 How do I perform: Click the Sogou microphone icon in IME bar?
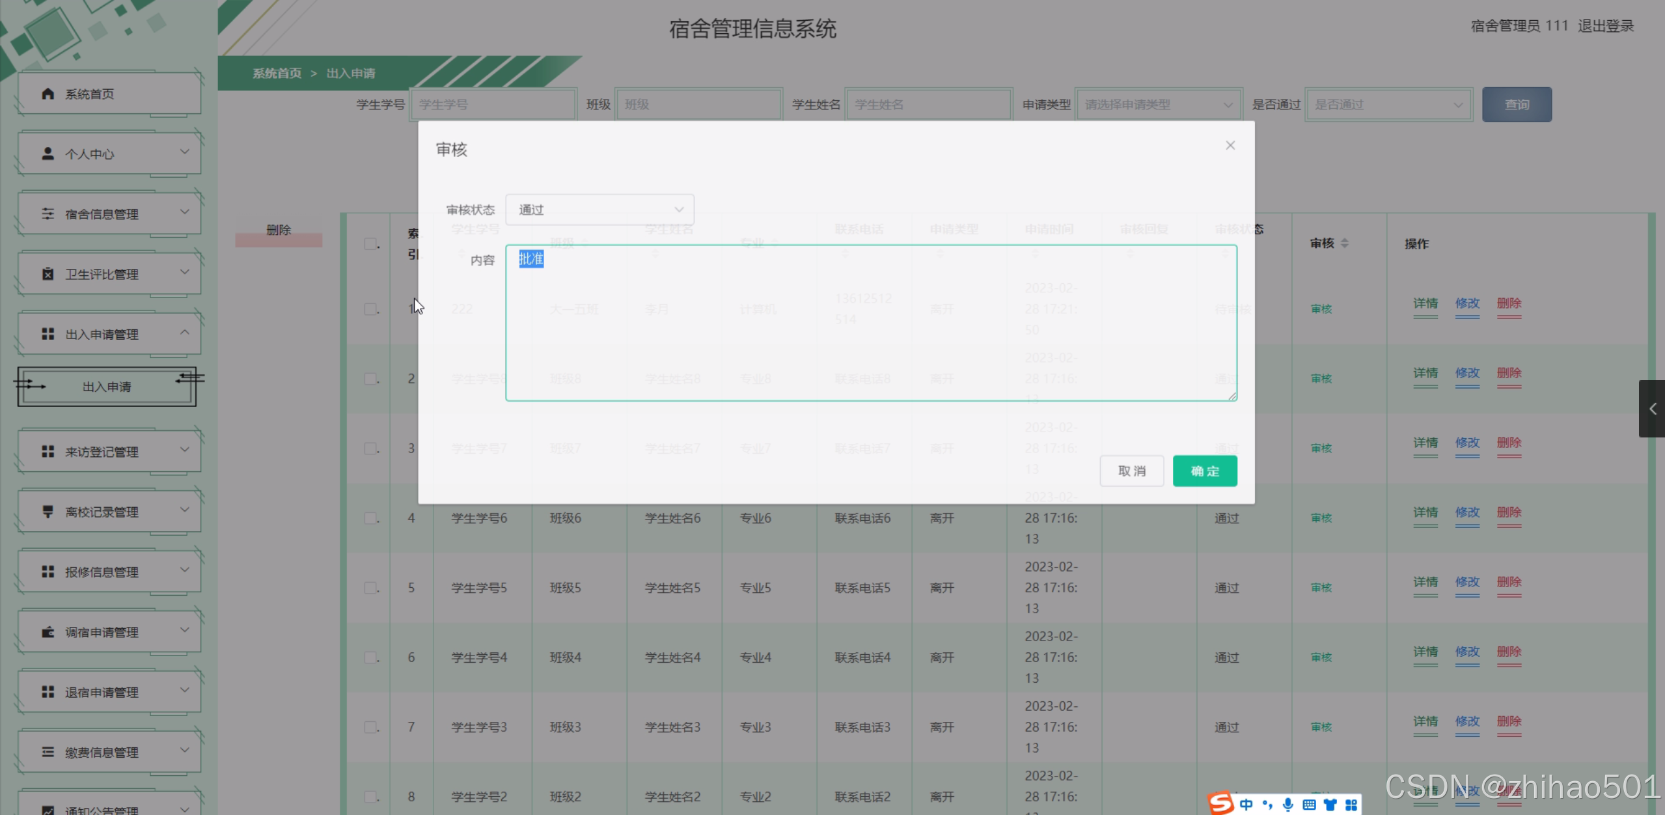coord(1288,805)
